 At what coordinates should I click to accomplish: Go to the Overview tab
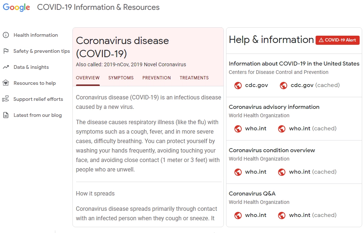tap(88, 78)
